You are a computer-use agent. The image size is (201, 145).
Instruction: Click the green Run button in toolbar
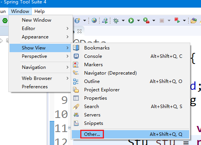tap(131, 21)
